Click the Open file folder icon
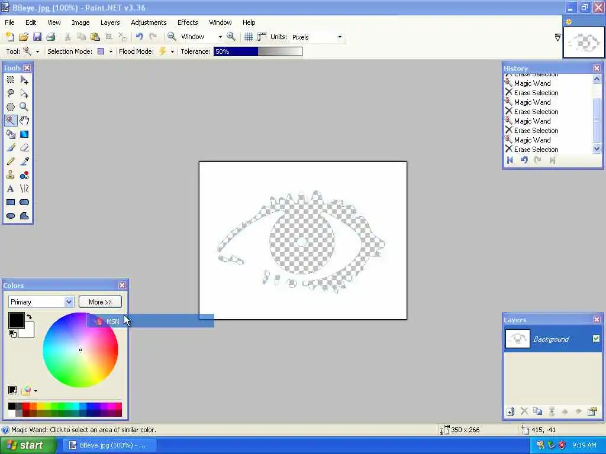This screenshot has height=454, width=606. (23, 37)
